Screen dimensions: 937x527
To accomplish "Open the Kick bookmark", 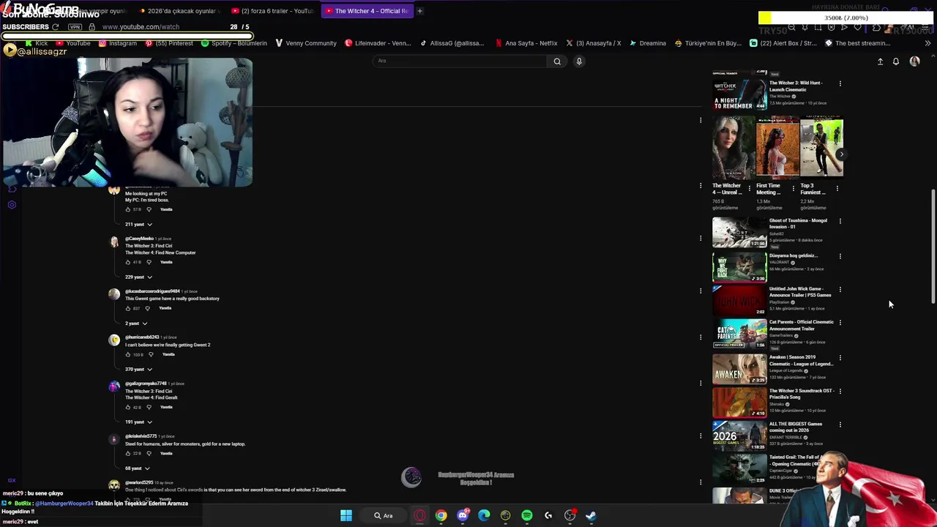I will [x=35, y=43].
